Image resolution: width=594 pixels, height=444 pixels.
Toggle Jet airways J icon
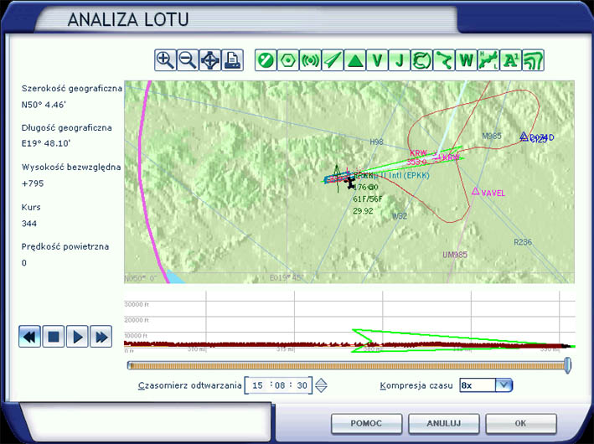click(400, 59)
